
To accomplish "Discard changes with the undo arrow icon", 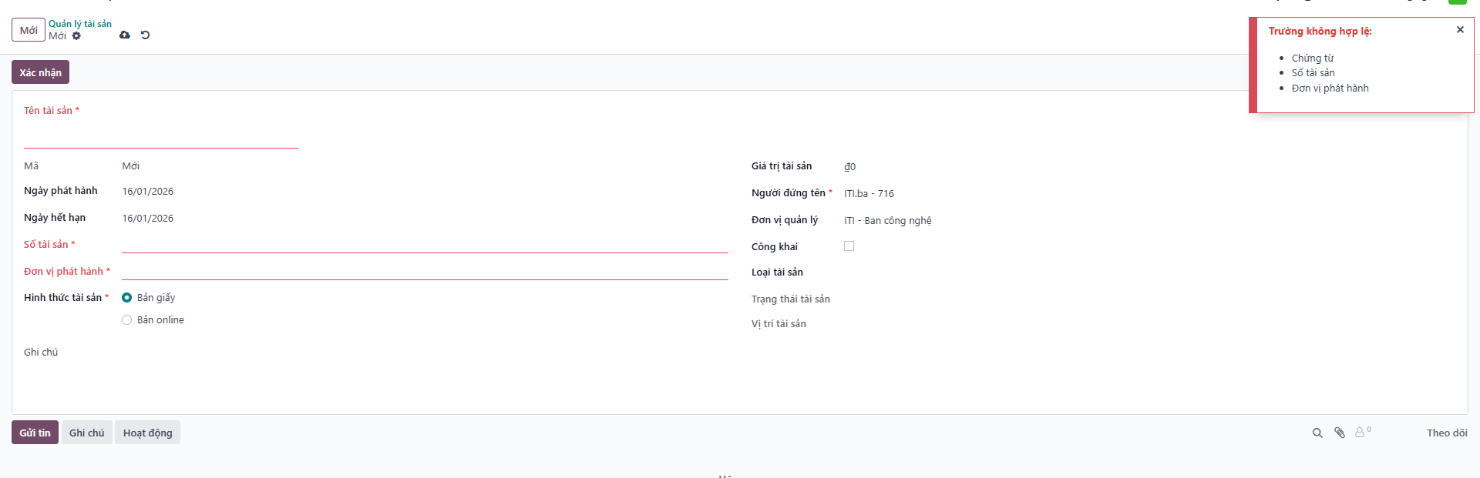I will (x=145, y=35).
